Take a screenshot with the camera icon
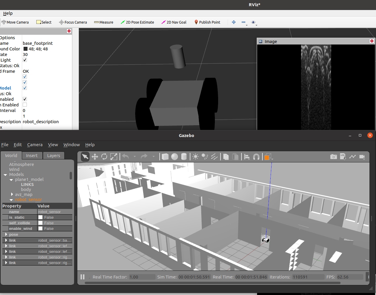Viewport: 376px width, 295px height. [334, 157]
